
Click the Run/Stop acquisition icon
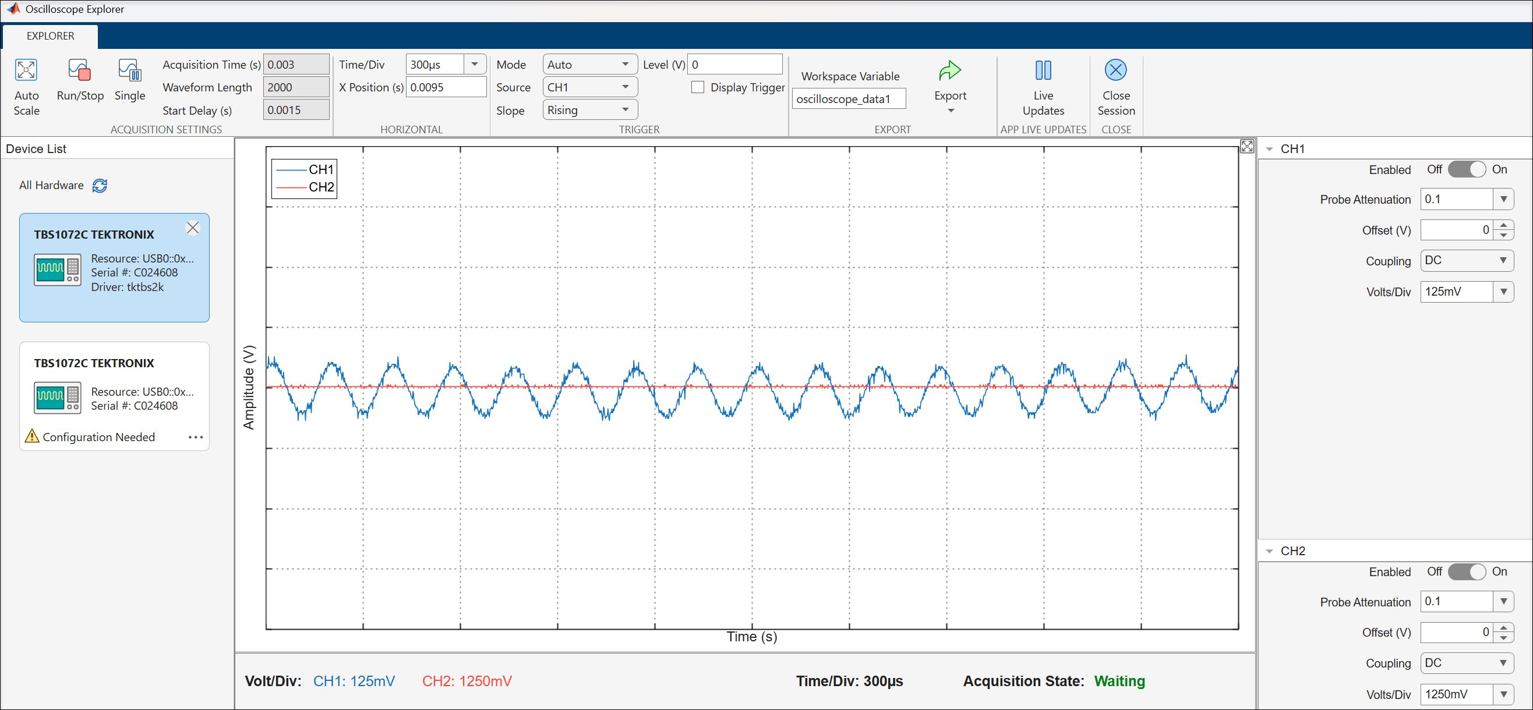click(79, 70)
